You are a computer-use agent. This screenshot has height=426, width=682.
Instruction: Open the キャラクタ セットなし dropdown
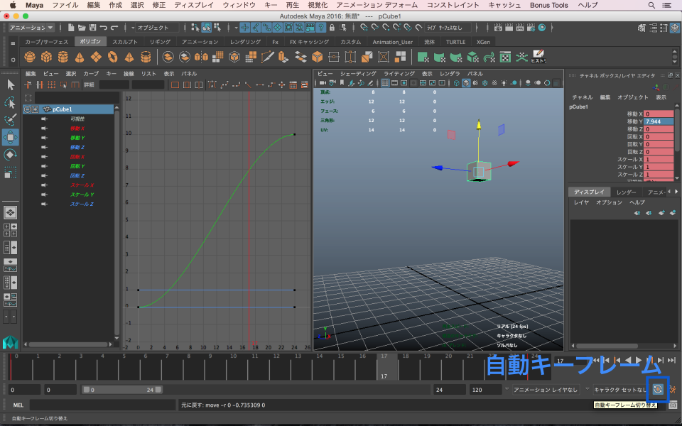621,390
